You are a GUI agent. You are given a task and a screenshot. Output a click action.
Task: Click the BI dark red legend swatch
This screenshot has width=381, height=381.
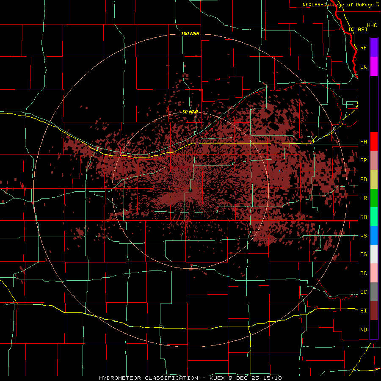click(x=374, y=311)
